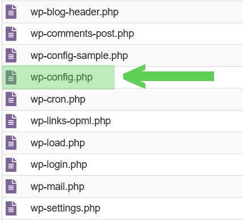Choose the wp-load.php file name
The width and height of the screenshot is (243, 220).
coord(58,143)
